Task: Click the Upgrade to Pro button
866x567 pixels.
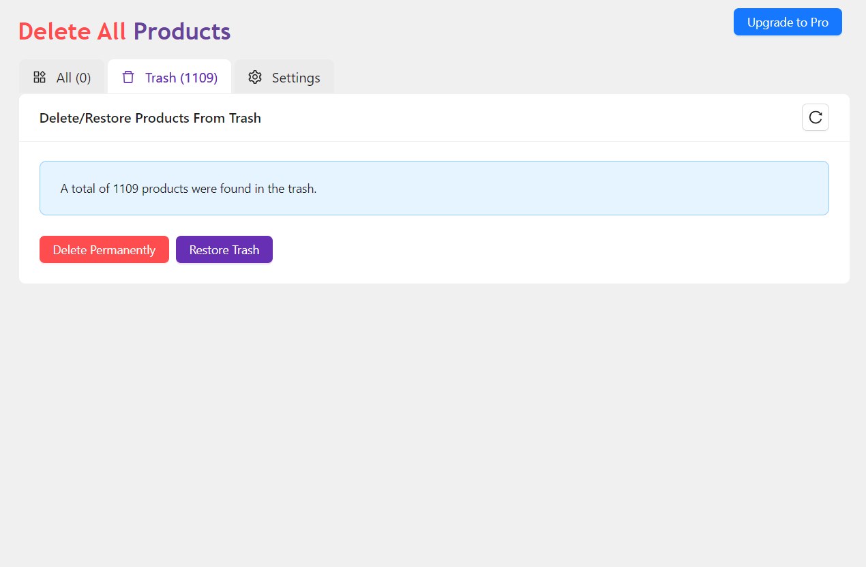Action: click(788, 22)
